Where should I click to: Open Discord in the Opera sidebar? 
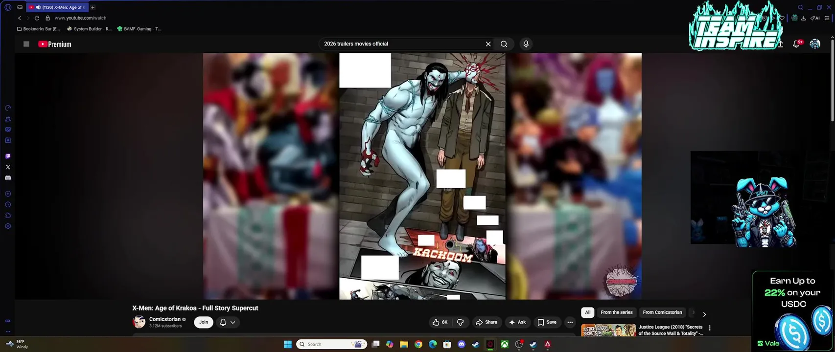point(8,178)
